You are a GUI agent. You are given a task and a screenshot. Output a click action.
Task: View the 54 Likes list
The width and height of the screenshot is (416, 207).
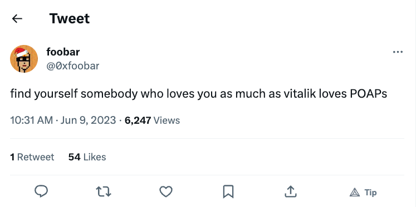click(87, 157)
